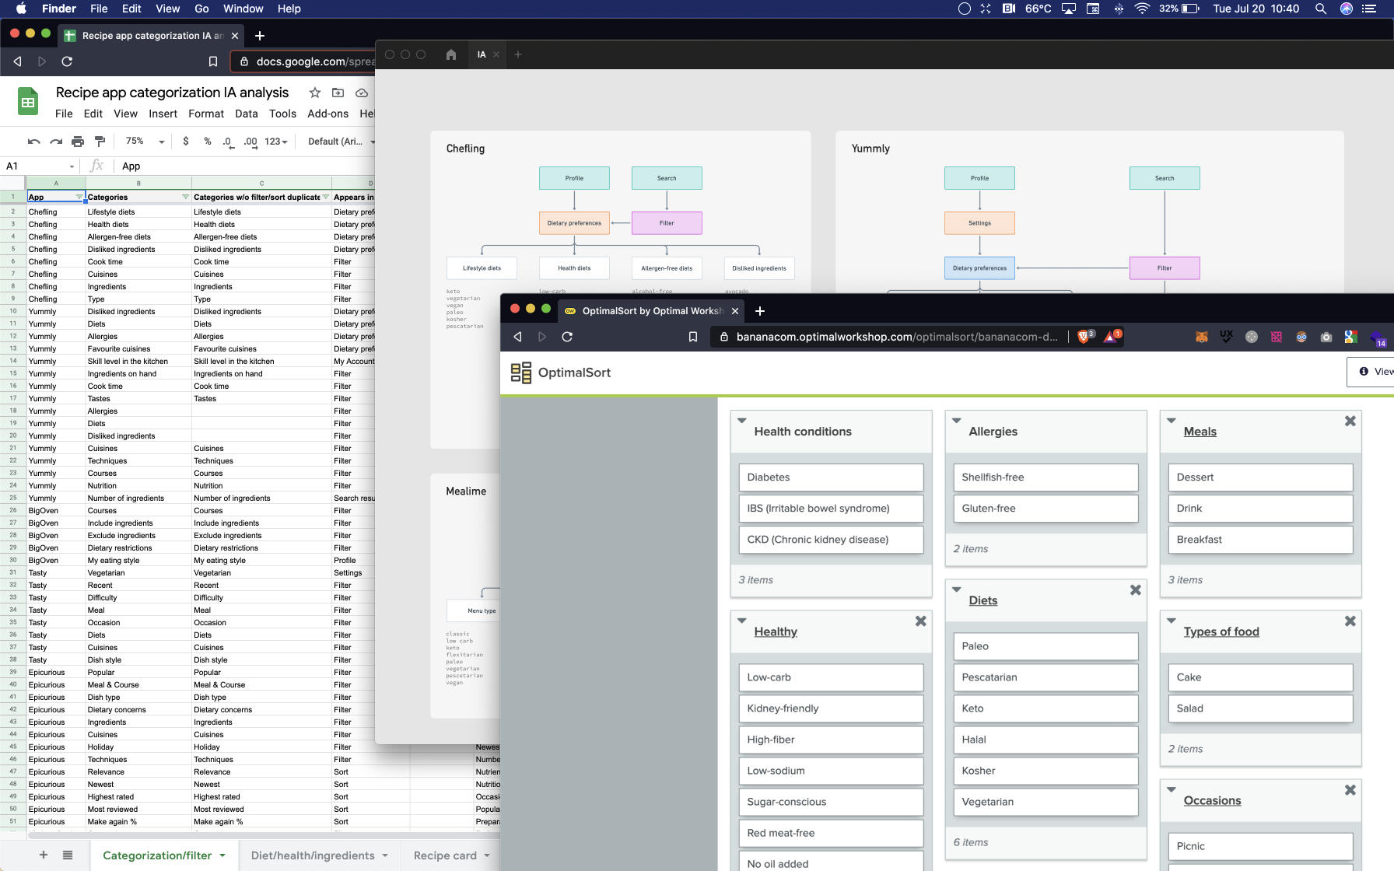Open filter on Categories column header
The width and height of the screenshot is (1394, 871).
tap(185, 197)
